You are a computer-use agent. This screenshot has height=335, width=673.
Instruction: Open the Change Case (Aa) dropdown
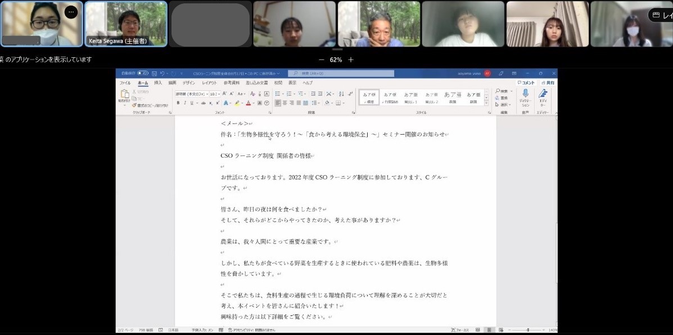[242, 93]
